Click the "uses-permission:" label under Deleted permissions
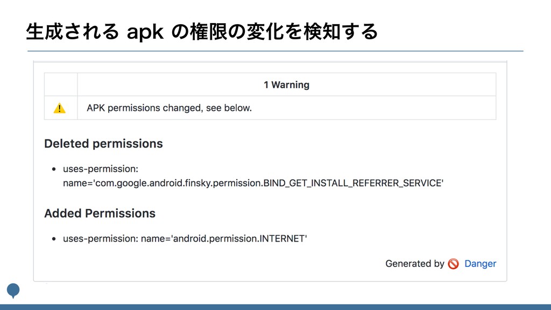 [101, 169]
